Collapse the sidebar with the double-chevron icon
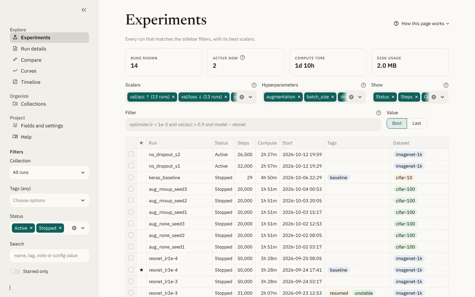 click(x=84, y=10)
